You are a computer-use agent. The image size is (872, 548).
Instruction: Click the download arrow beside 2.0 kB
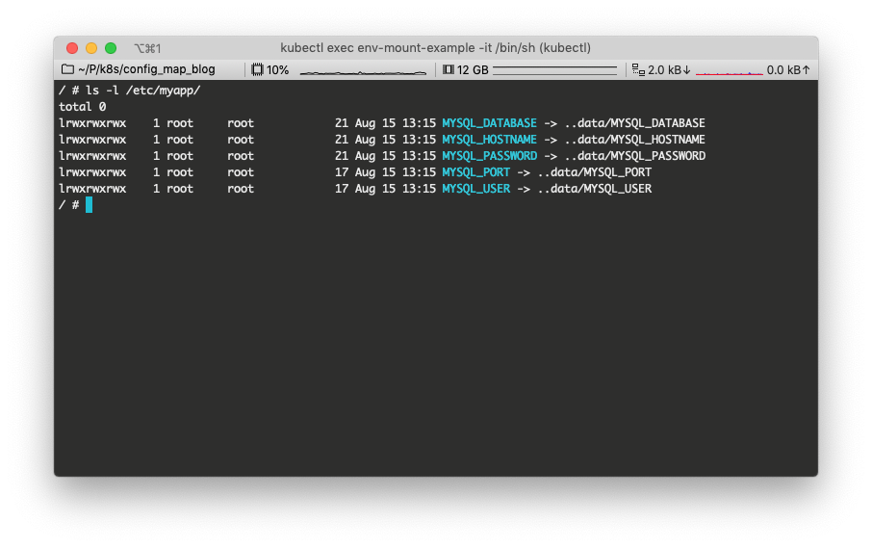(687, 70)
